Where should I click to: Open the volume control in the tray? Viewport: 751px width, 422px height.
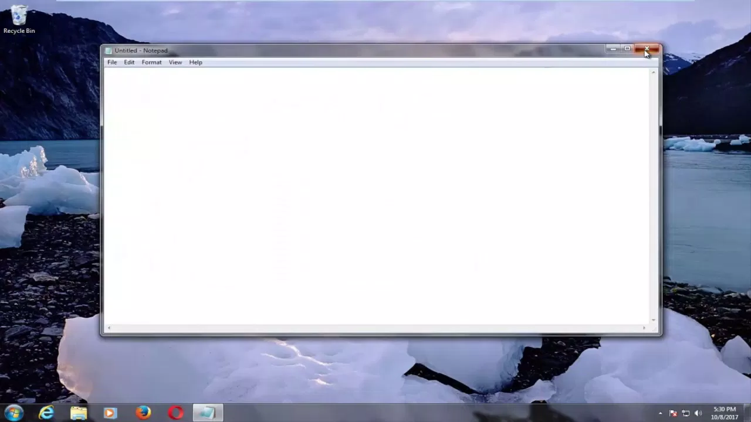click(698, 413)
